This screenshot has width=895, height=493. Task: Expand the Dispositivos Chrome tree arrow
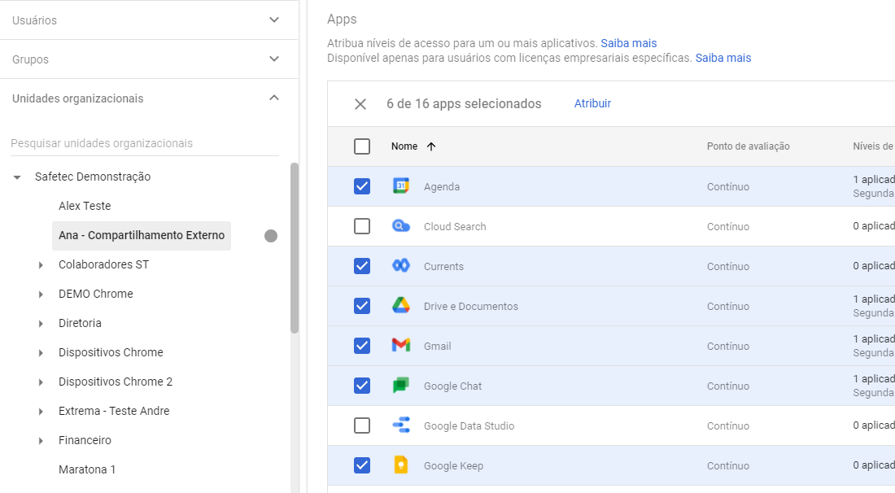[41, 352]
